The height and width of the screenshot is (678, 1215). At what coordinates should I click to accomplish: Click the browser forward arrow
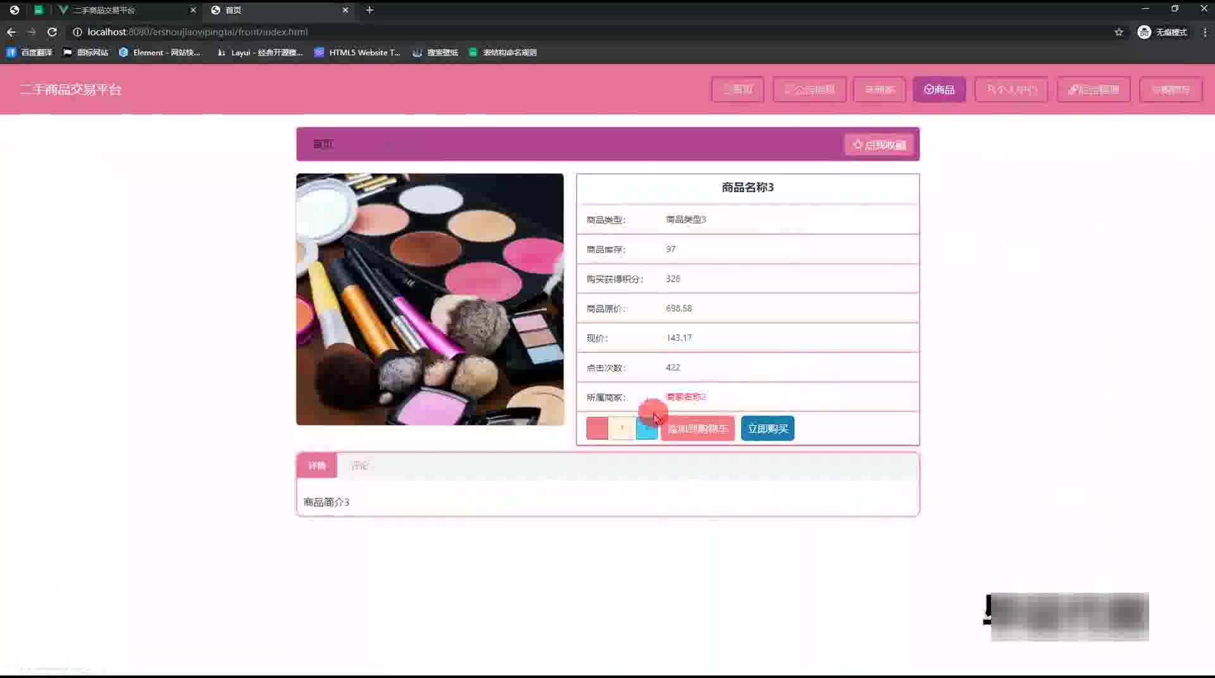(32, 32)
